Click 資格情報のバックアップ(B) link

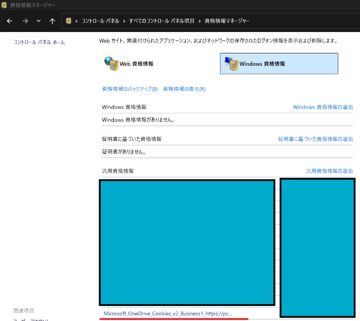[x=130, y=89]
